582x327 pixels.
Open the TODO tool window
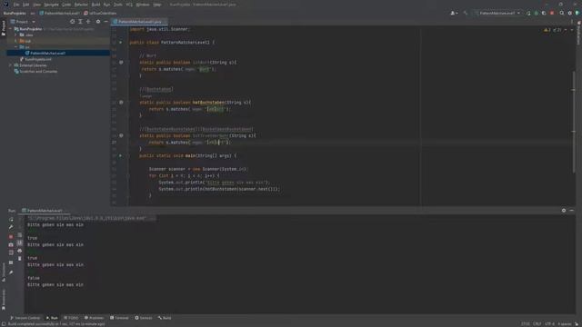coord(71,318)
